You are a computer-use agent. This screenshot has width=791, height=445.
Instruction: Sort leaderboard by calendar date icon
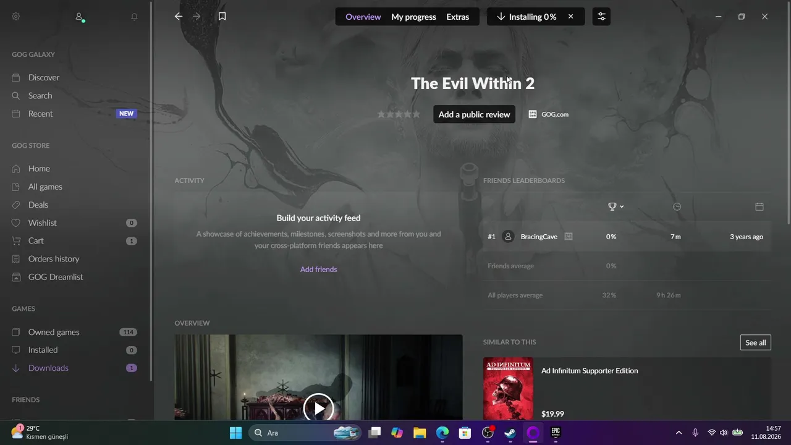pyautogui.click(x=759, y=206)
